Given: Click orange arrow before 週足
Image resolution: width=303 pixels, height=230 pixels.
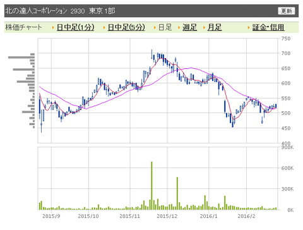Looking at the screenshot, I should click(x=179, y=28).
